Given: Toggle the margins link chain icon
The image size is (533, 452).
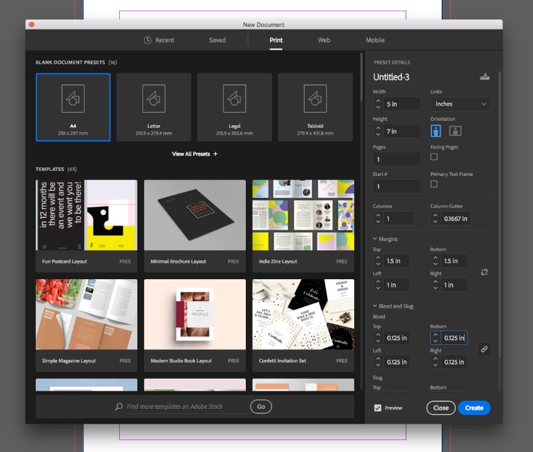Looking at the screenshot, I should pyautogui.click(x=484, y=272).
